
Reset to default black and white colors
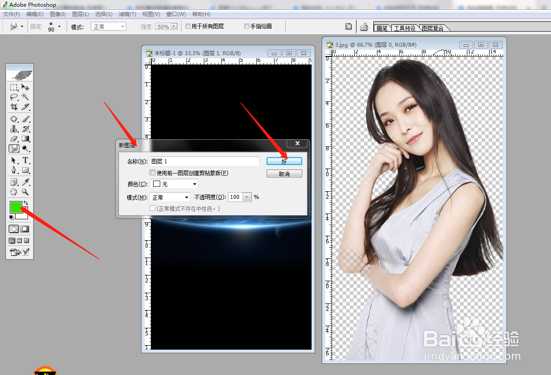coord(12,217)
